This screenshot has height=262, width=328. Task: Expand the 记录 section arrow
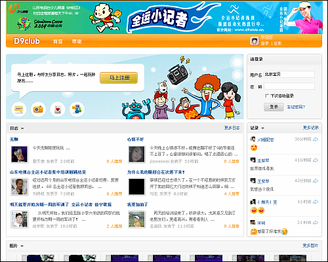tap(262, 128)
